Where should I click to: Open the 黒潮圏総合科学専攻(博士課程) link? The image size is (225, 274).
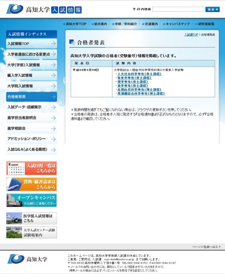click(141, 94)
